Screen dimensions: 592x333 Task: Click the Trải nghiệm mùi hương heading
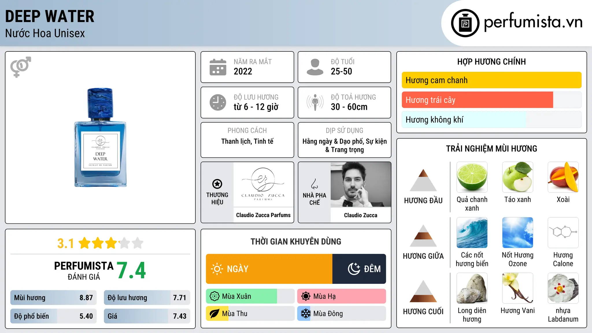point(492,149)
